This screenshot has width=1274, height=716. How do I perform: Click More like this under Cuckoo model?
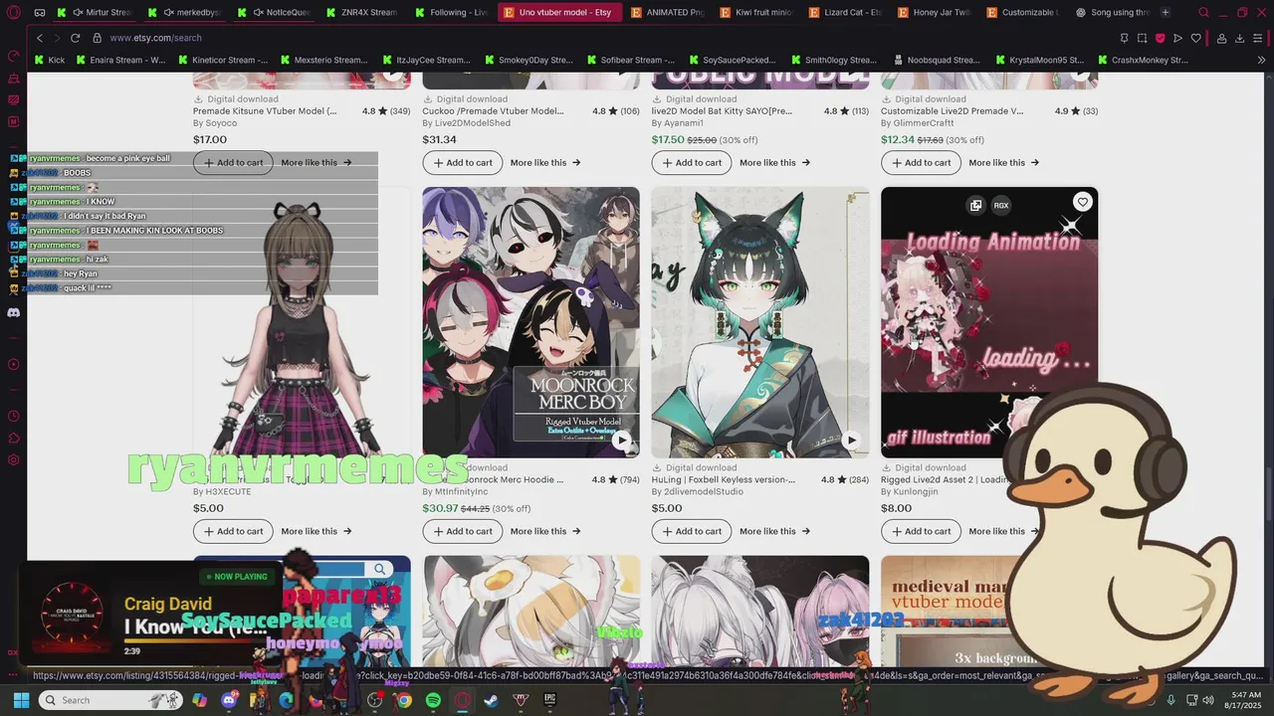point(545,162)
